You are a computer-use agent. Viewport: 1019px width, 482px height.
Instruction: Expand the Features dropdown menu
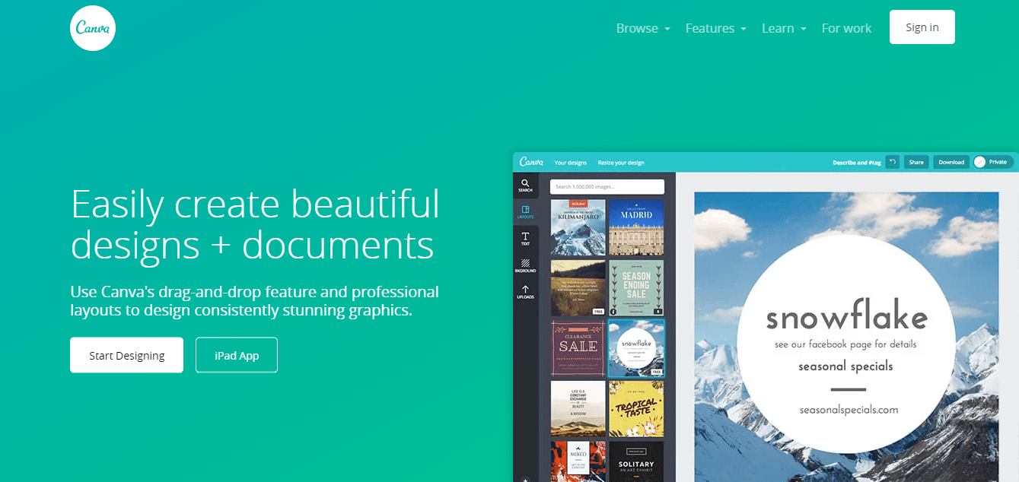point(715,28)
